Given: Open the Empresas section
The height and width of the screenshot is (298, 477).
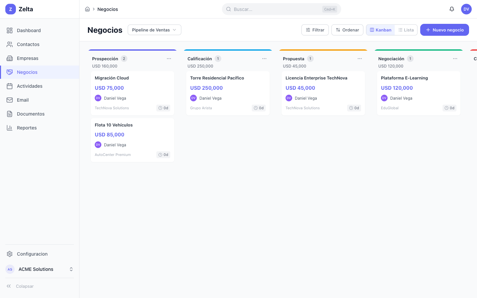Looking at the screenshot, I should tap(27, 58).
